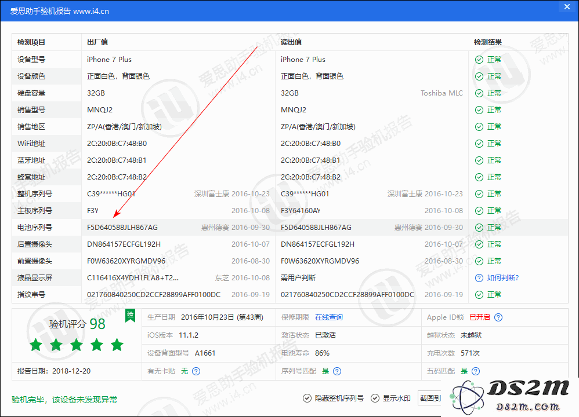Click factory sales region ZP/A(香港/澳门/新加坡)
Screen dimensions: 579x417
click(124, 127)
